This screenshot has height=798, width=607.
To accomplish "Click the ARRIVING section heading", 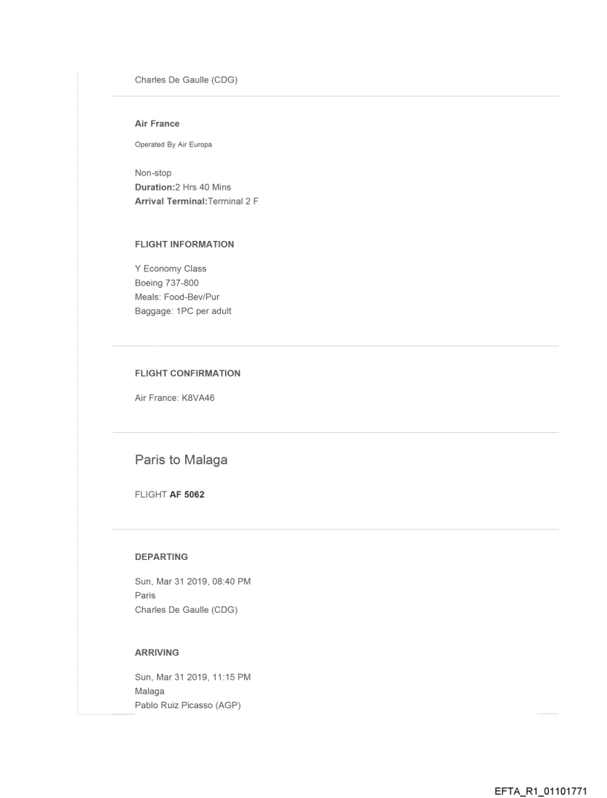I will 157,652.
